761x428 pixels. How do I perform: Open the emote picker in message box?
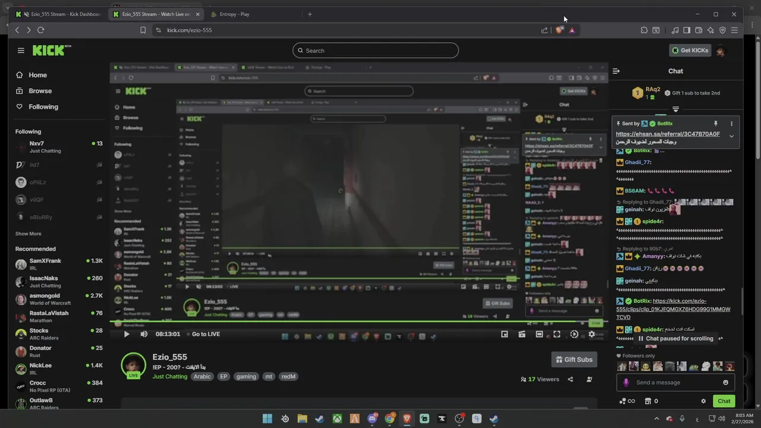[725, 382]
